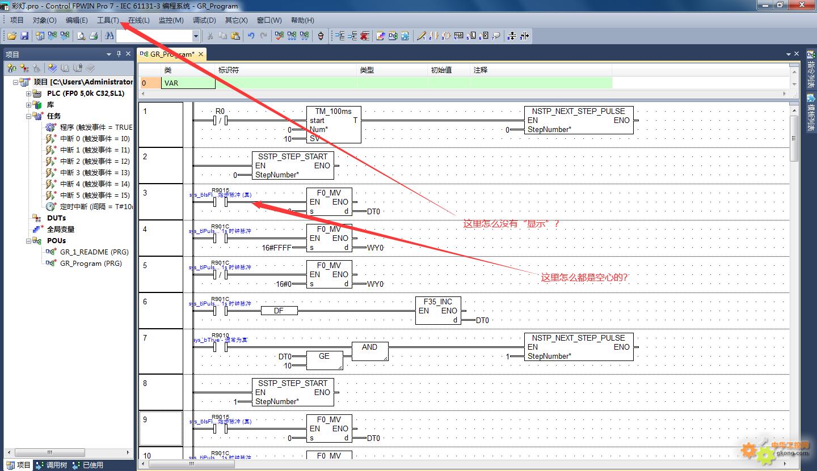Insert a contact using tool number 2
This screenshot has width=817, height=471.
coord(433,36)
